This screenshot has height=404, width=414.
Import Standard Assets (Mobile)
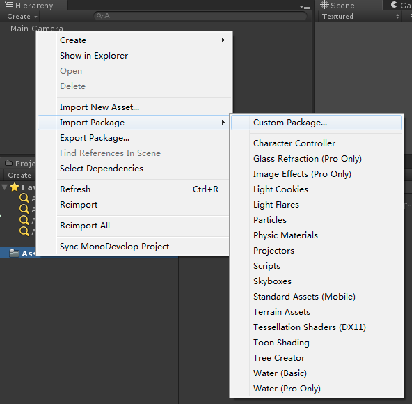[317, 297]
